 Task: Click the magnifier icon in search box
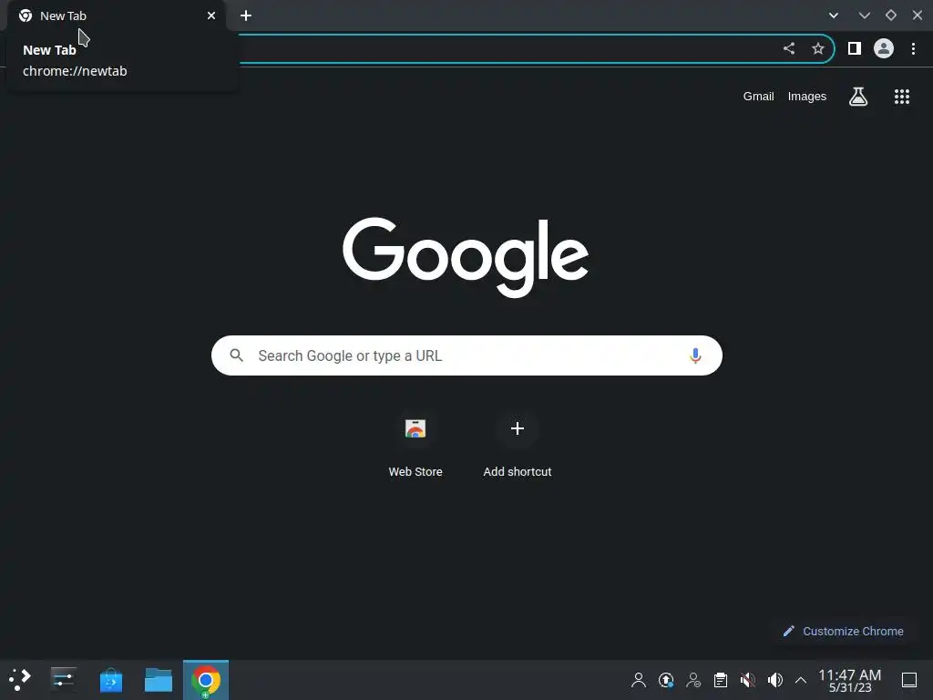click(x=236, y=355)
